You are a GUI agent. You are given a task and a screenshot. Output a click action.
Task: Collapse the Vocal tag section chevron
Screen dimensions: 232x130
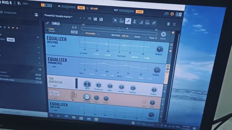(38, 37)
